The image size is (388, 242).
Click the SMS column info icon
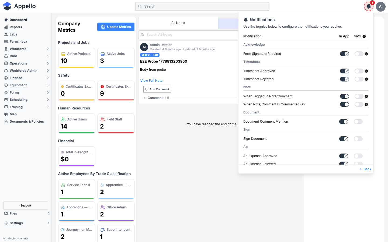[364, 37]
